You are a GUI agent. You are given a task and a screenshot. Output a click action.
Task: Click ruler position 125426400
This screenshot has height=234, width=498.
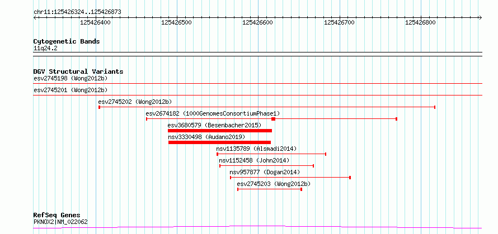[95, 22]
